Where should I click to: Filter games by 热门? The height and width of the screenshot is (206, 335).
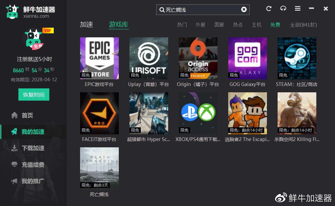182,25
